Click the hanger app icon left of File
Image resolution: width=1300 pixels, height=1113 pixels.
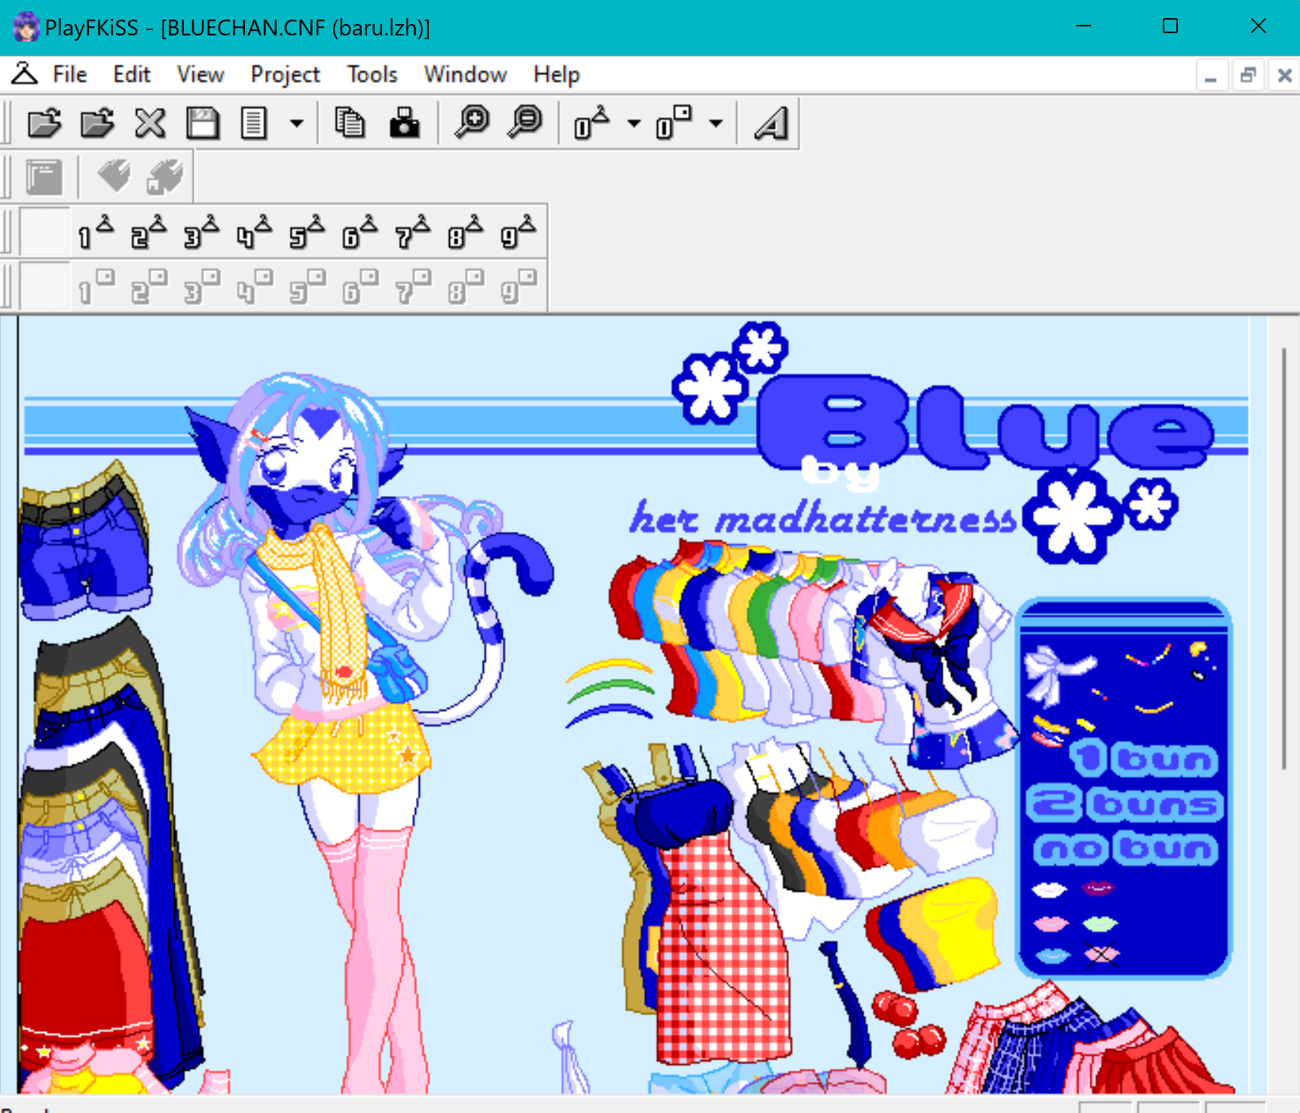click(x=24, y=74)
